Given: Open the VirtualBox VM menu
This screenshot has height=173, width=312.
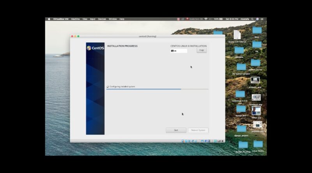Looking at the screenshot, I should [x=61, y=19].
